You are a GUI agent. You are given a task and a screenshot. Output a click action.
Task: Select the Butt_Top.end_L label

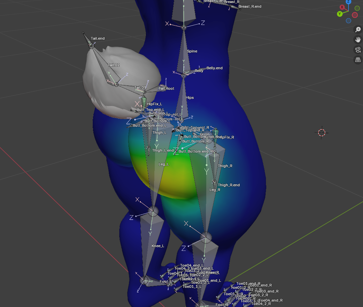150,110
